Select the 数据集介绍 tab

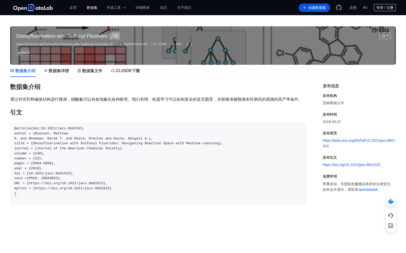pos(23,71)
